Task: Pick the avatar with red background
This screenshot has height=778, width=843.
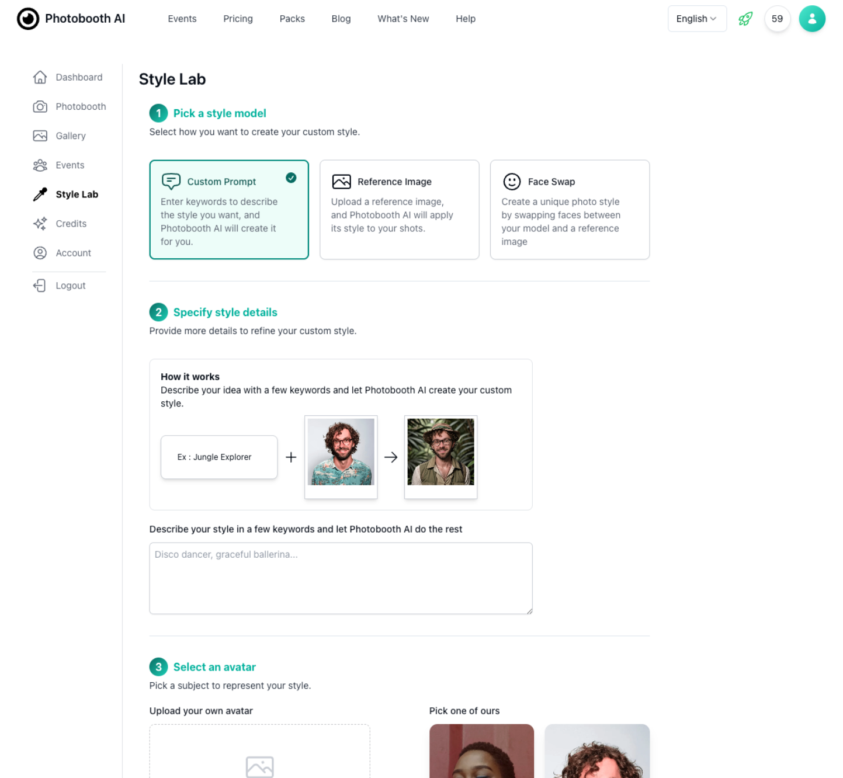Action: 481,751
